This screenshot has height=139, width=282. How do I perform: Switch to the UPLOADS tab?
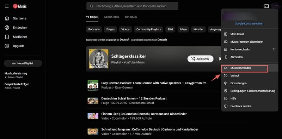coord(131,17)
